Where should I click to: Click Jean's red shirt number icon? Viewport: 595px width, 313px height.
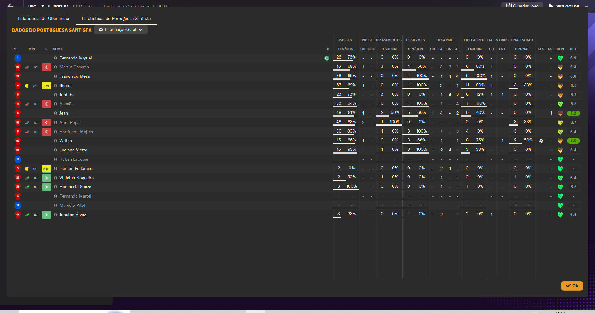click(x=18, y=113)
